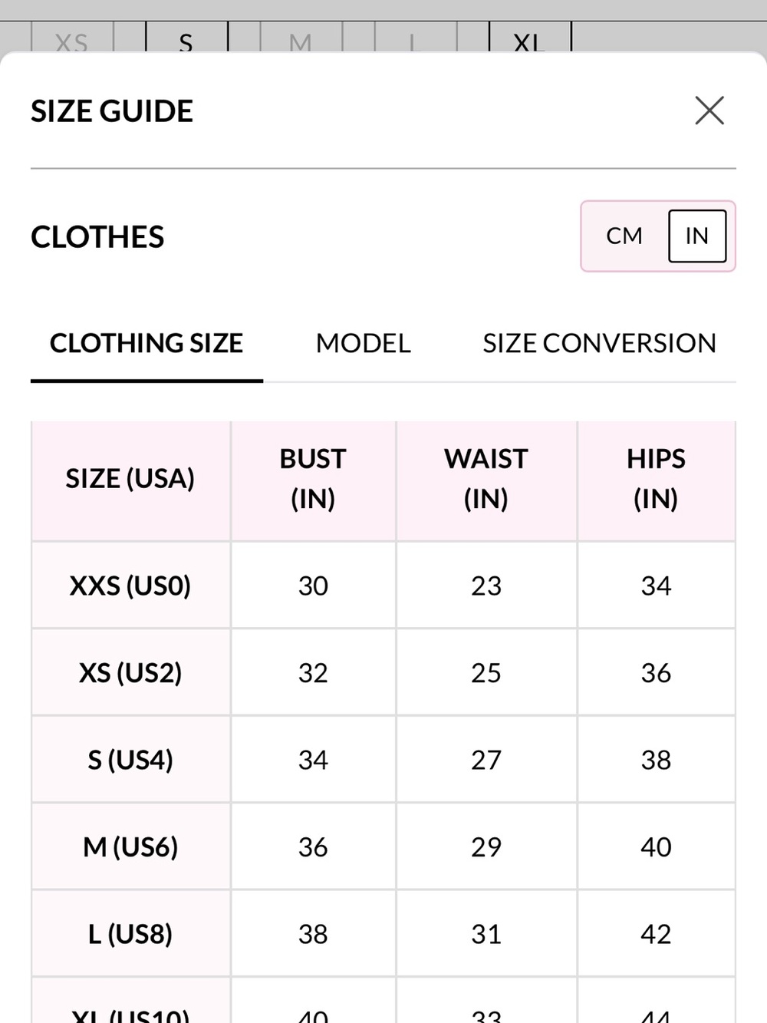This screenshot has height=1023, width=767.
Task: Click the WAIST (IN) column header
Action: coord(486,479)
